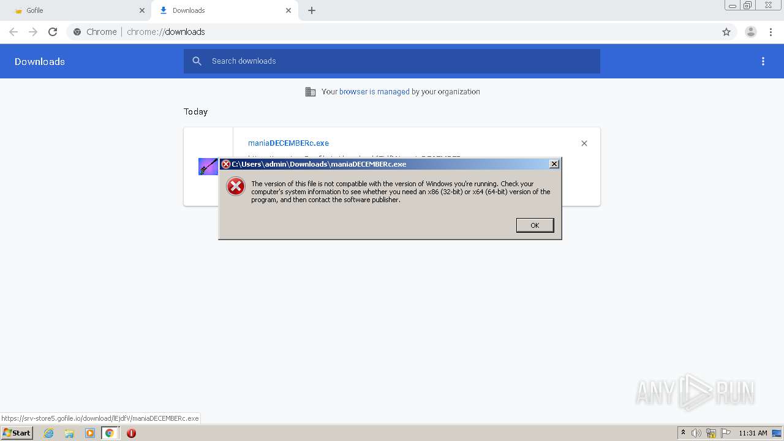
Task: Open Windows Explorer from taskbar
Action: (x=69, y=433)
